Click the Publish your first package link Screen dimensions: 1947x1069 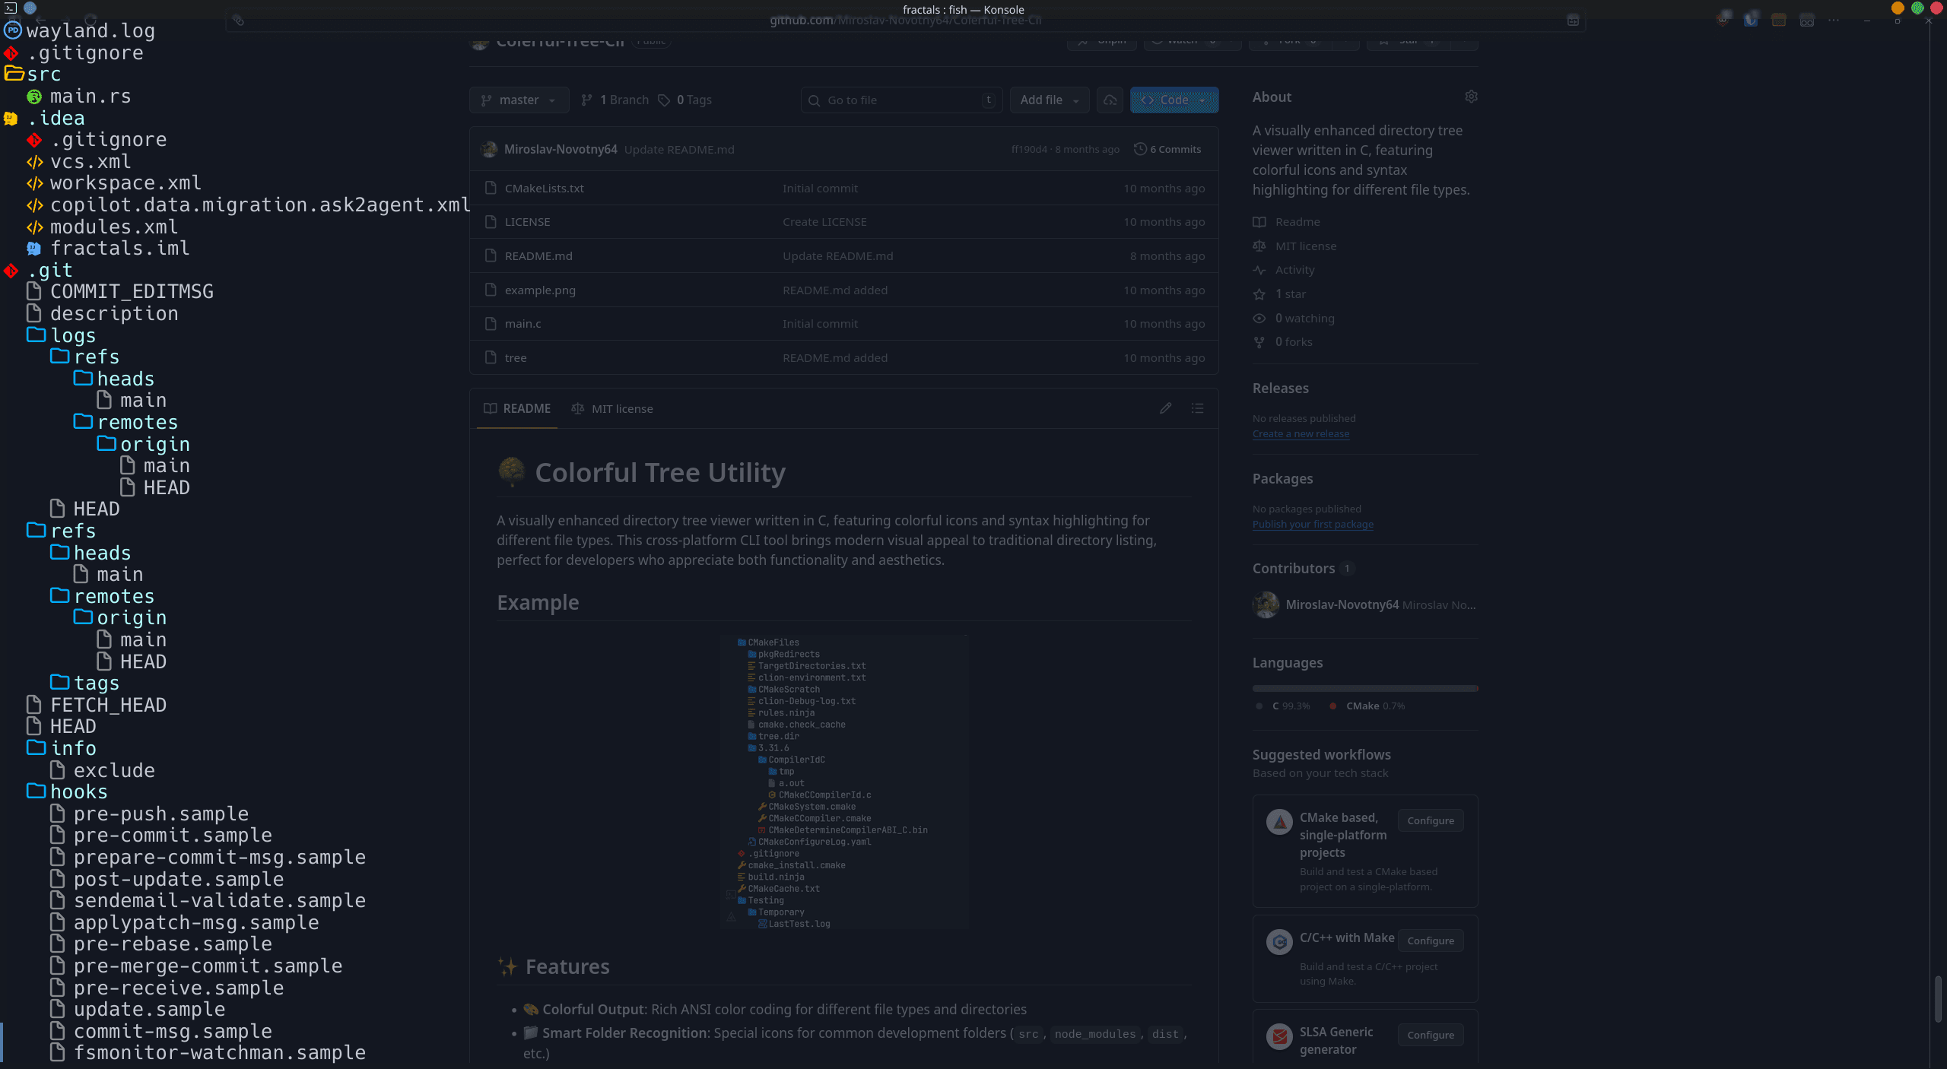point(1312,524)
